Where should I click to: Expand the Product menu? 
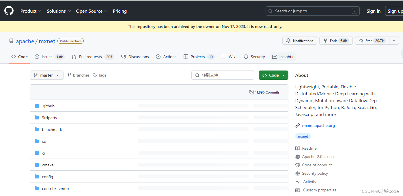click(x=31, y=11)
